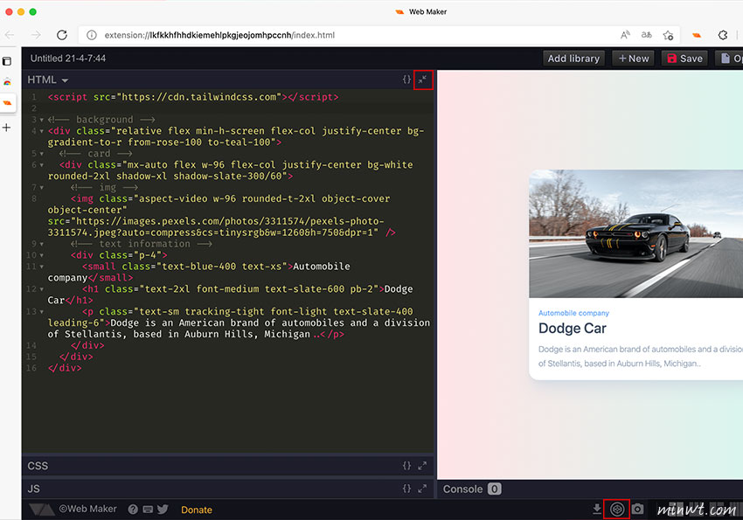
Task: Reload the page with the refresh icon
Action: coord(62,35)
